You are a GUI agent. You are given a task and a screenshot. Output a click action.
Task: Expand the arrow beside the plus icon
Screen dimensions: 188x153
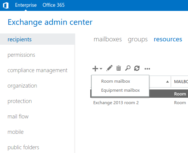coord(101,68)
